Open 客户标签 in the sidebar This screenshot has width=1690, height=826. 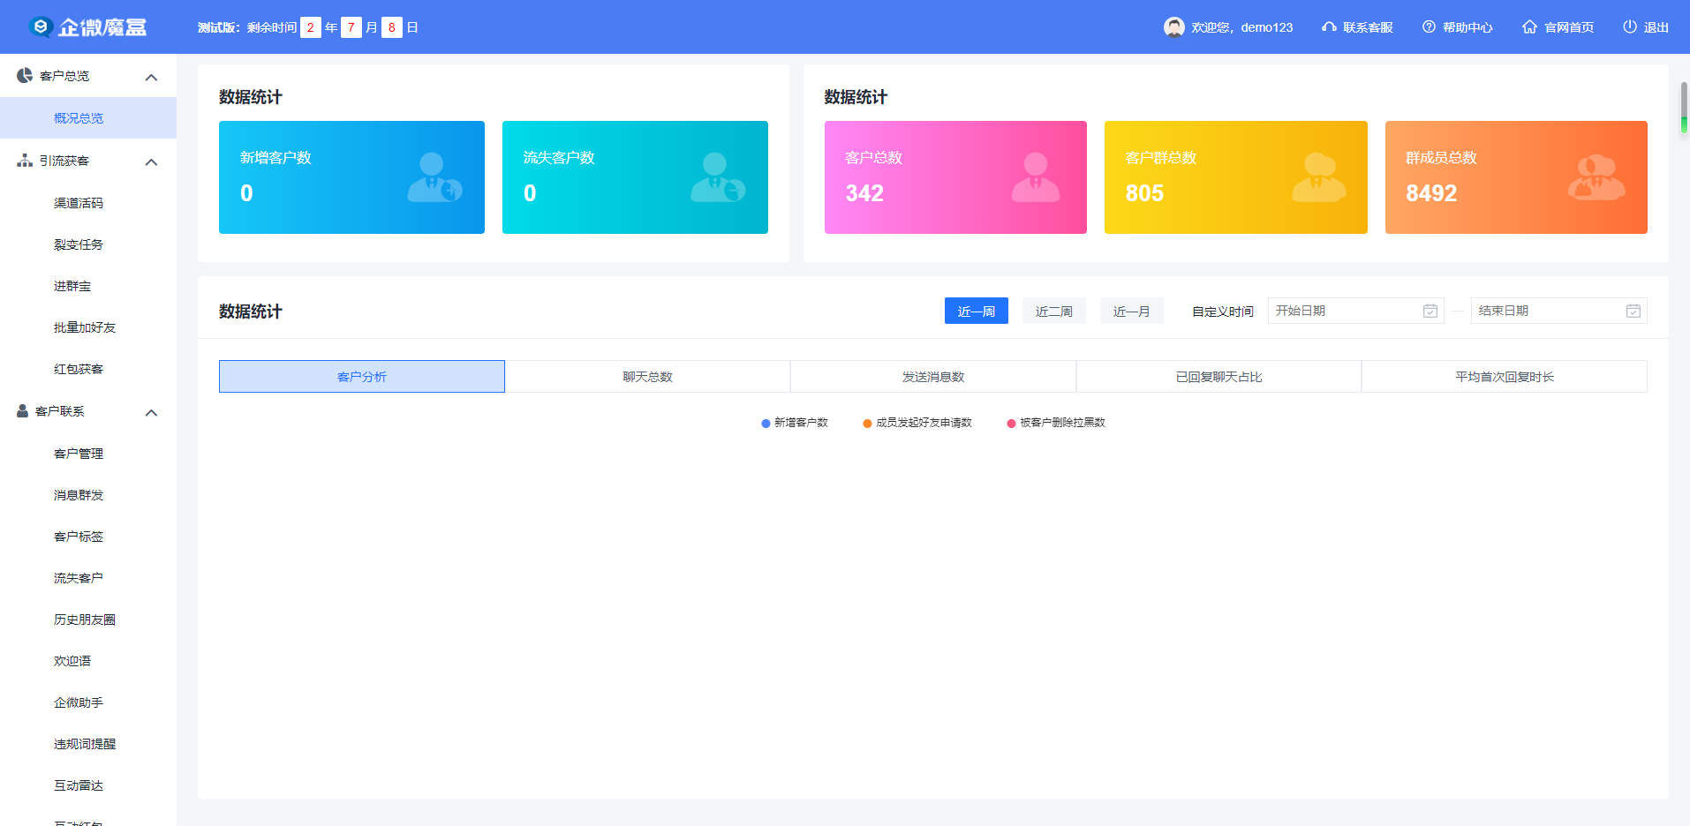click(x=88, y=537)
